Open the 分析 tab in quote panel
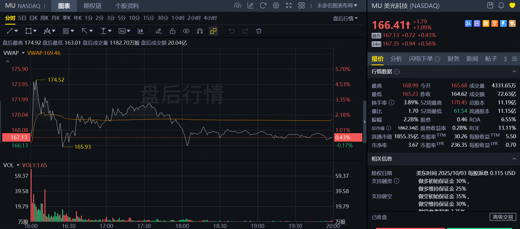This screenshot has height=229, width=520. pyautogui.click(x=396, y=59)
